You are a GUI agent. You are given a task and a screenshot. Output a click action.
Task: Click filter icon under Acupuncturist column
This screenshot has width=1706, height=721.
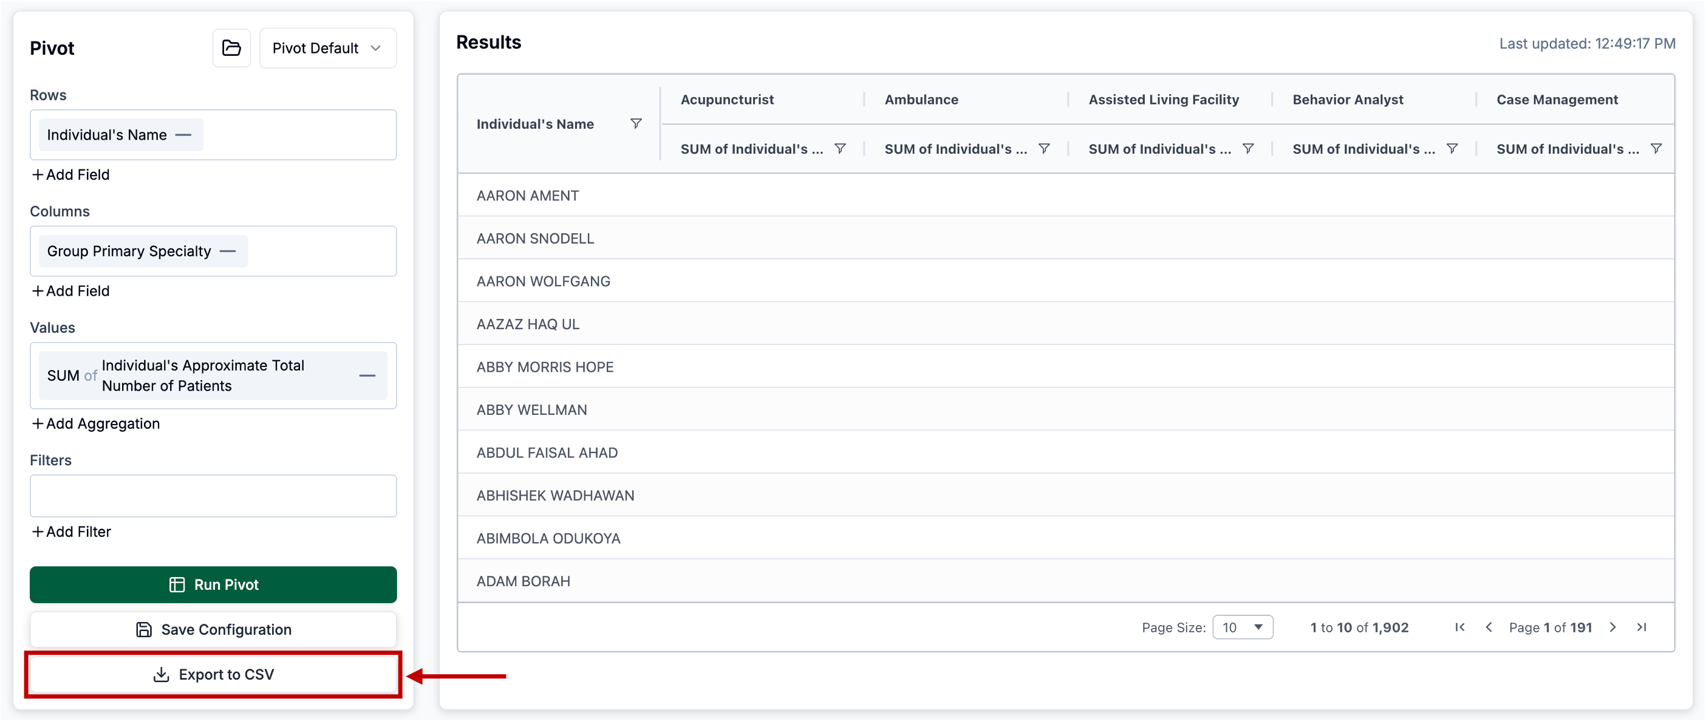[839, 149]
